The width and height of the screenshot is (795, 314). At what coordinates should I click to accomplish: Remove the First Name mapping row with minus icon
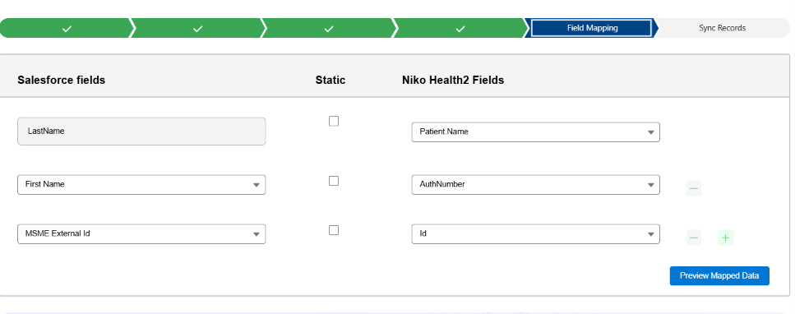pos(694,189)
